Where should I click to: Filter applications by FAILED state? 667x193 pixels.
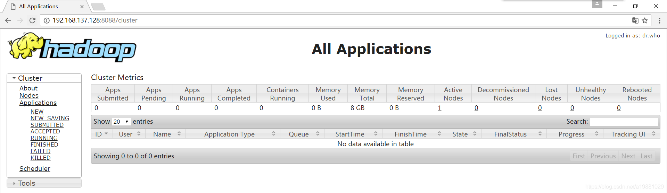[x=40, y=151]
